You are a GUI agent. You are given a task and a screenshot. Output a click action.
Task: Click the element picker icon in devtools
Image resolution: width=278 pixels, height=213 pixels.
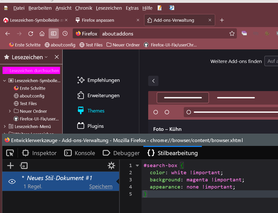10,153
